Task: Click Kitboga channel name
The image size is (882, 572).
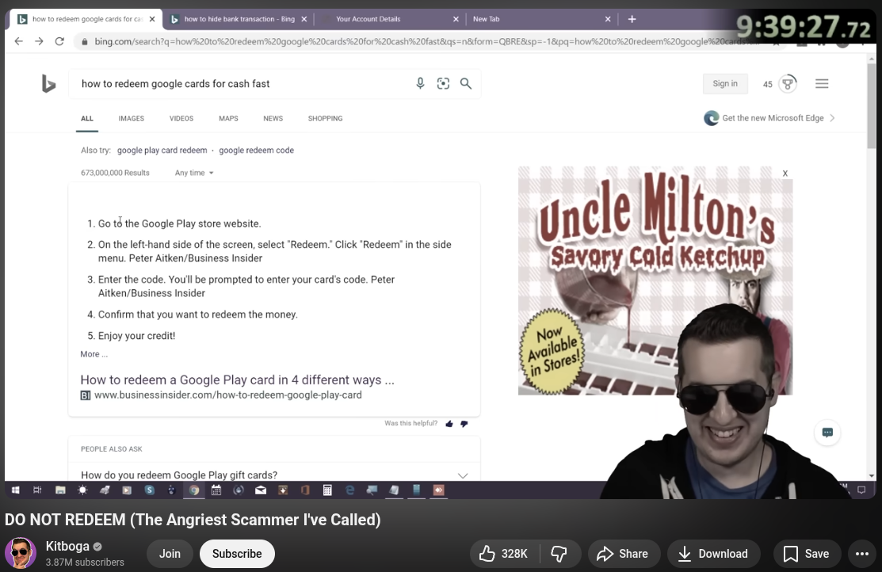Action: point(67,546)
